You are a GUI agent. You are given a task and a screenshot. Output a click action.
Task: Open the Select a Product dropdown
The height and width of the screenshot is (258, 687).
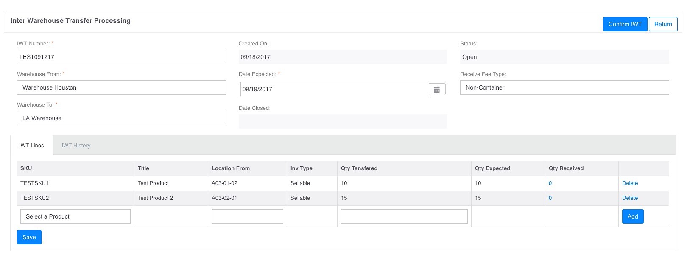(75, 216)
